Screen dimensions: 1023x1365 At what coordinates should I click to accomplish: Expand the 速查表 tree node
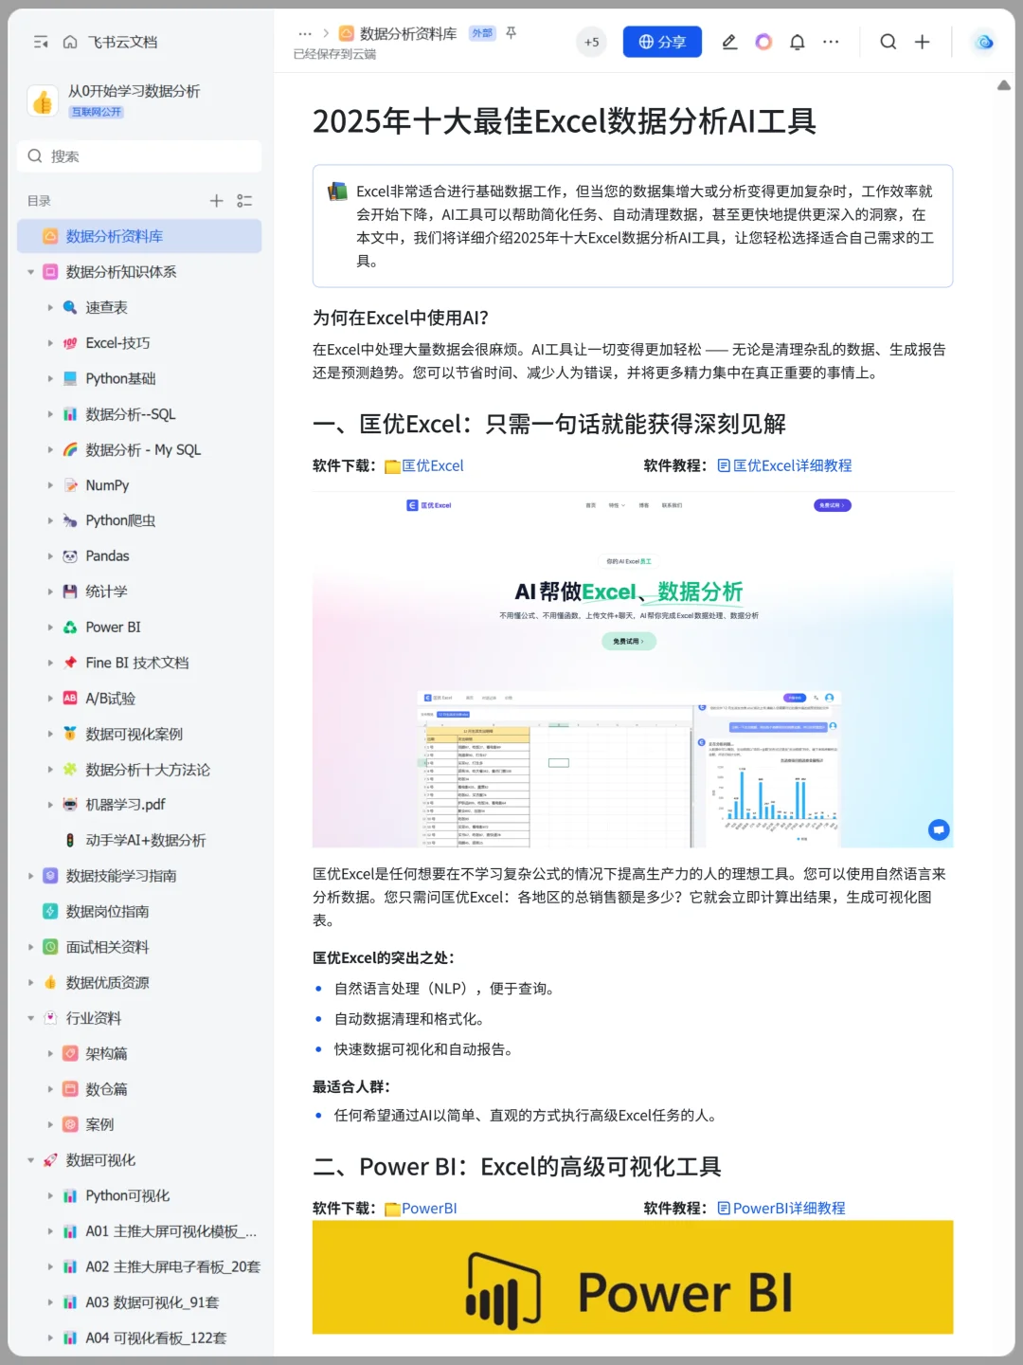[50, 307]
